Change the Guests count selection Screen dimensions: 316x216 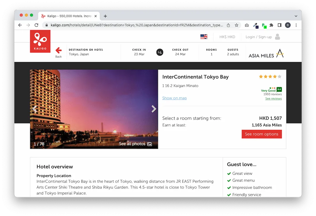233,52
